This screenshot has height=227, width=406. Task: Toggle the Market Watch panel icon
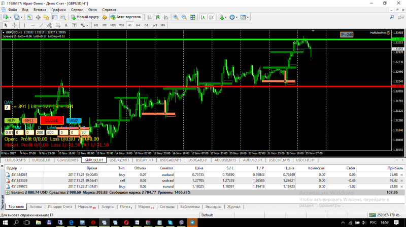coord(30,17)
